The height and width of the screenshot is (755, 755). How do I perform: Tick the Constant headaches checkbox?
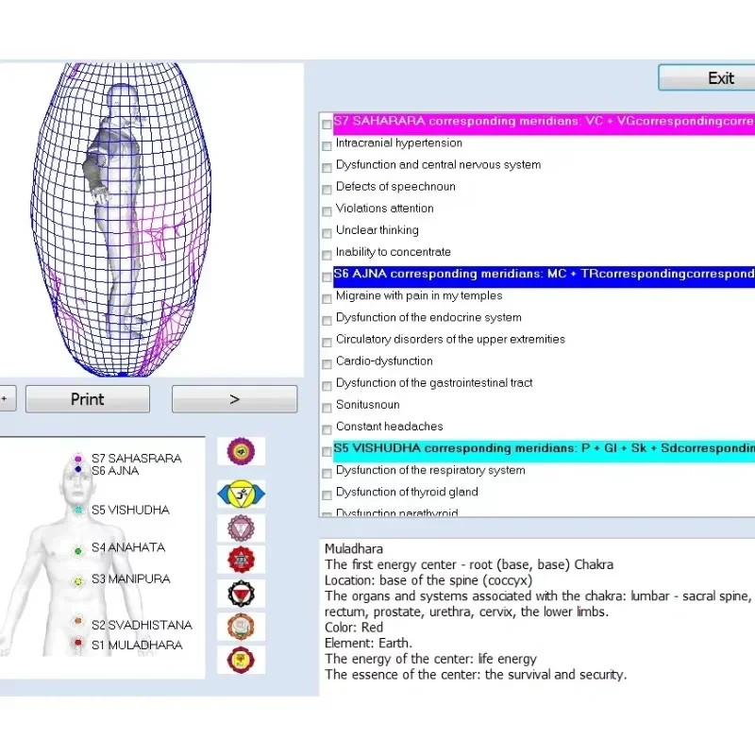327,427
